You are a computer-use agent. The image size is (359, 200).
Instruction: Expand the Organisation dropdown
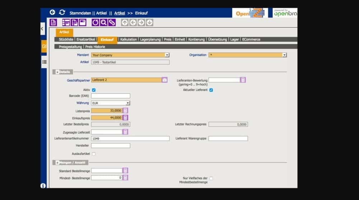[284, 55]
